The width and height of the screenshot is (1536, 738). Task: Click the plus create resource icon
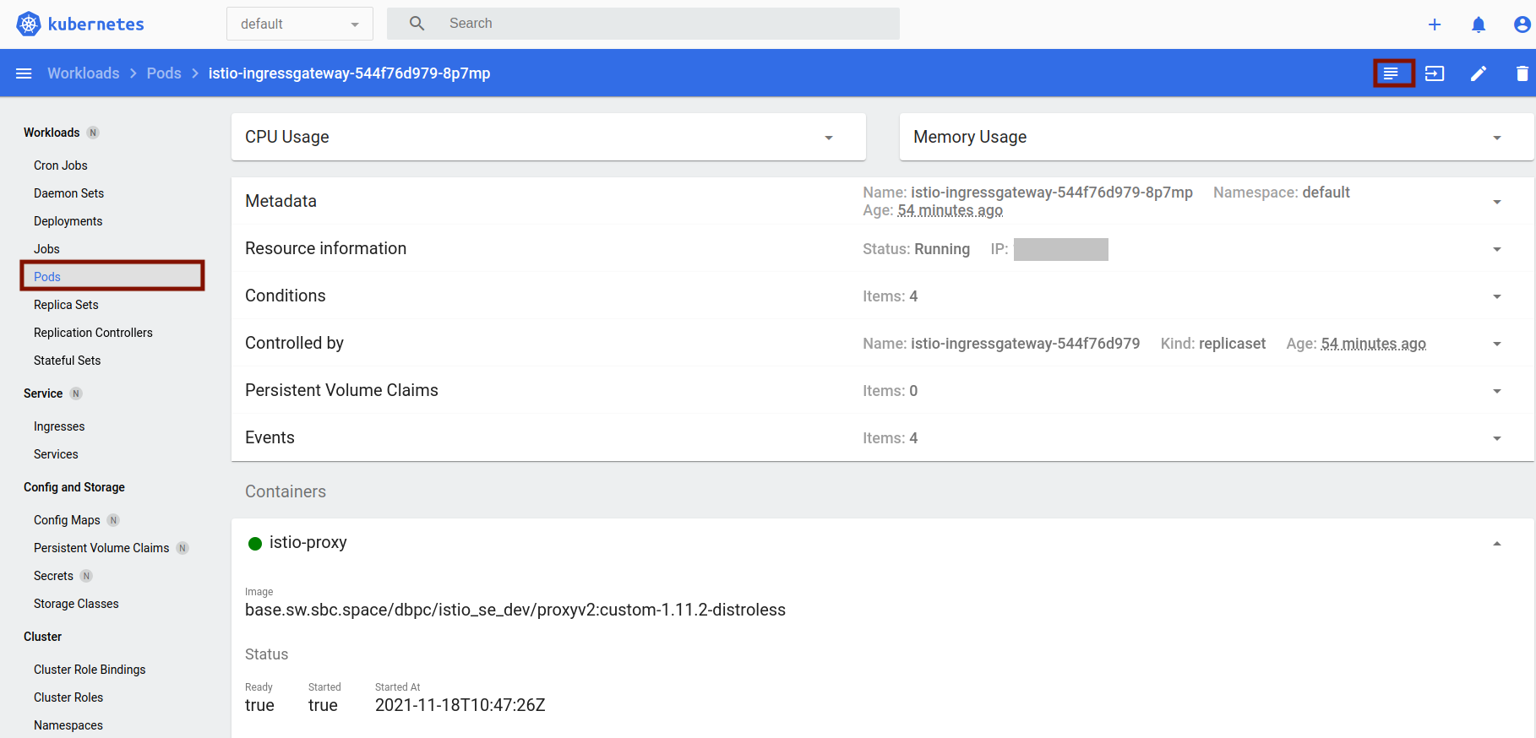[x=1435, y=24]
